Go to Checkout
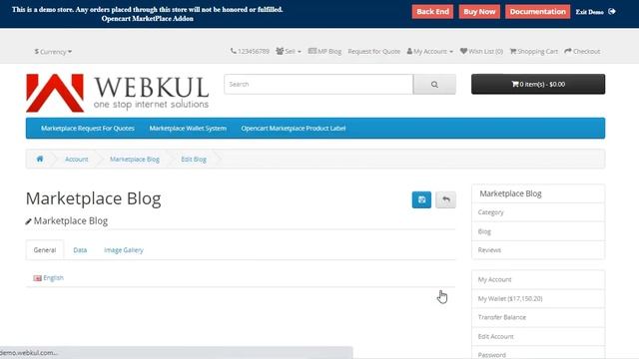 [582, 51]
